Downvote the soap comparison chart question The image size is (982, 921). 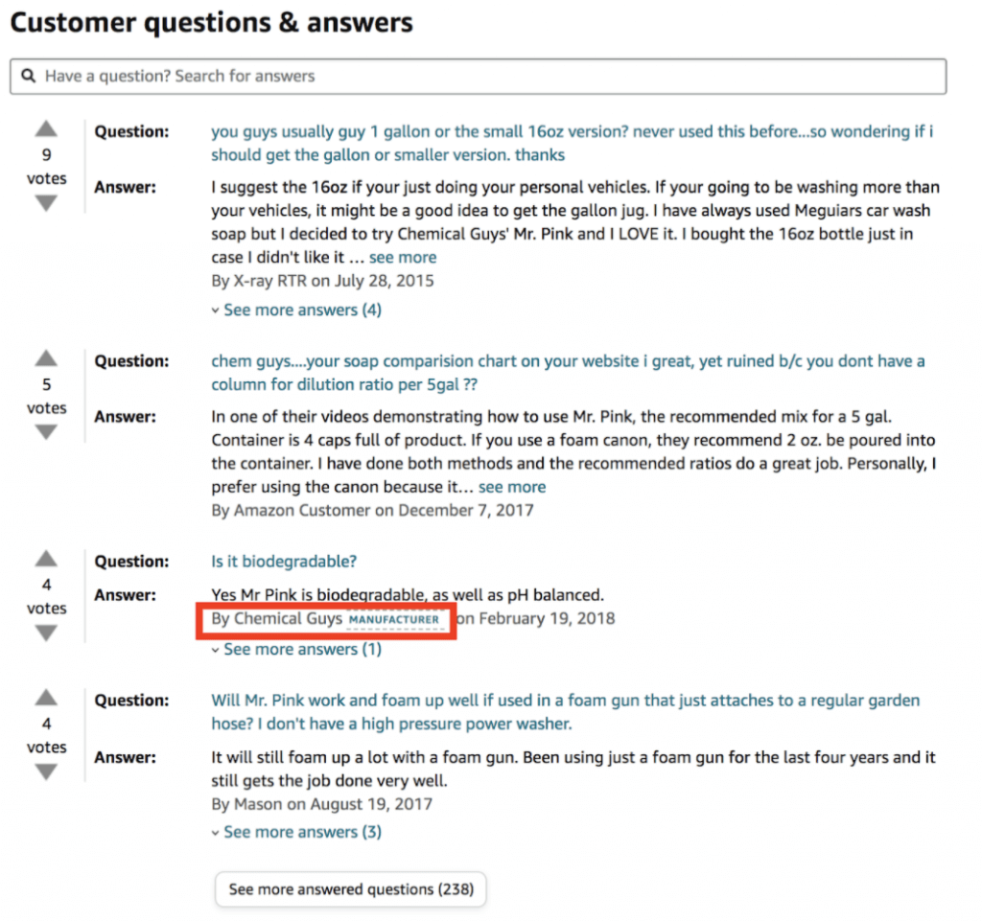pyautogui.click(x=46, y=432)
